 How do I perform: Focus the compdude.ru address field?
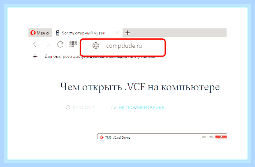click(x=123, y=47)
